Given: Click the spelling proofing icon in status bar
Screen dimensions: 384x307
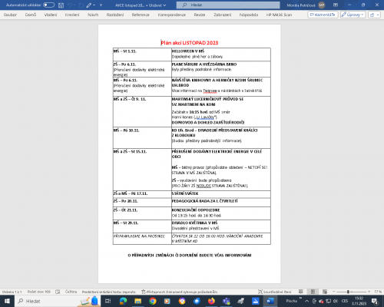Looking at the screenshot, I should pyautogui.click(x=58, y=292).
